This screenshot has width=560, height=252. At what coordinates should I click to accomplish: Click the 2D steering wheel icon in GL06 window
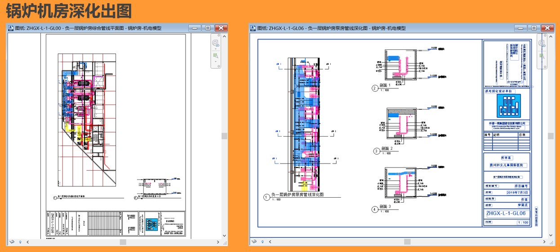point(542,43)
